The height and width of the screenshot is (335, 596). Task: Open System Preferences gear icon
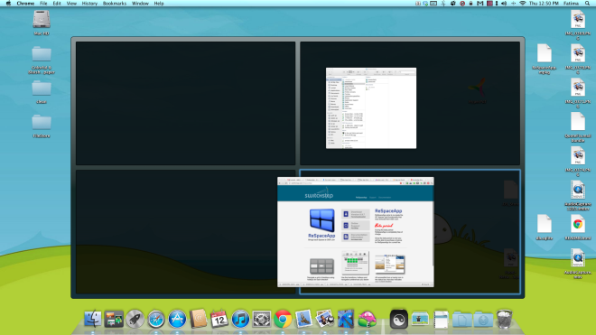pyautogui.click(x=262, y=319)
